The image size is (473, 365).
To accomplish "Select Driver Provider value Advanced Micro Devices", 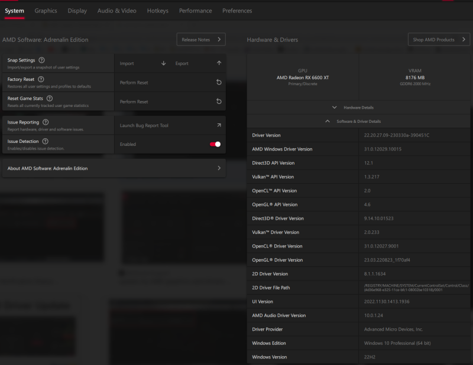I will point(393,330).
